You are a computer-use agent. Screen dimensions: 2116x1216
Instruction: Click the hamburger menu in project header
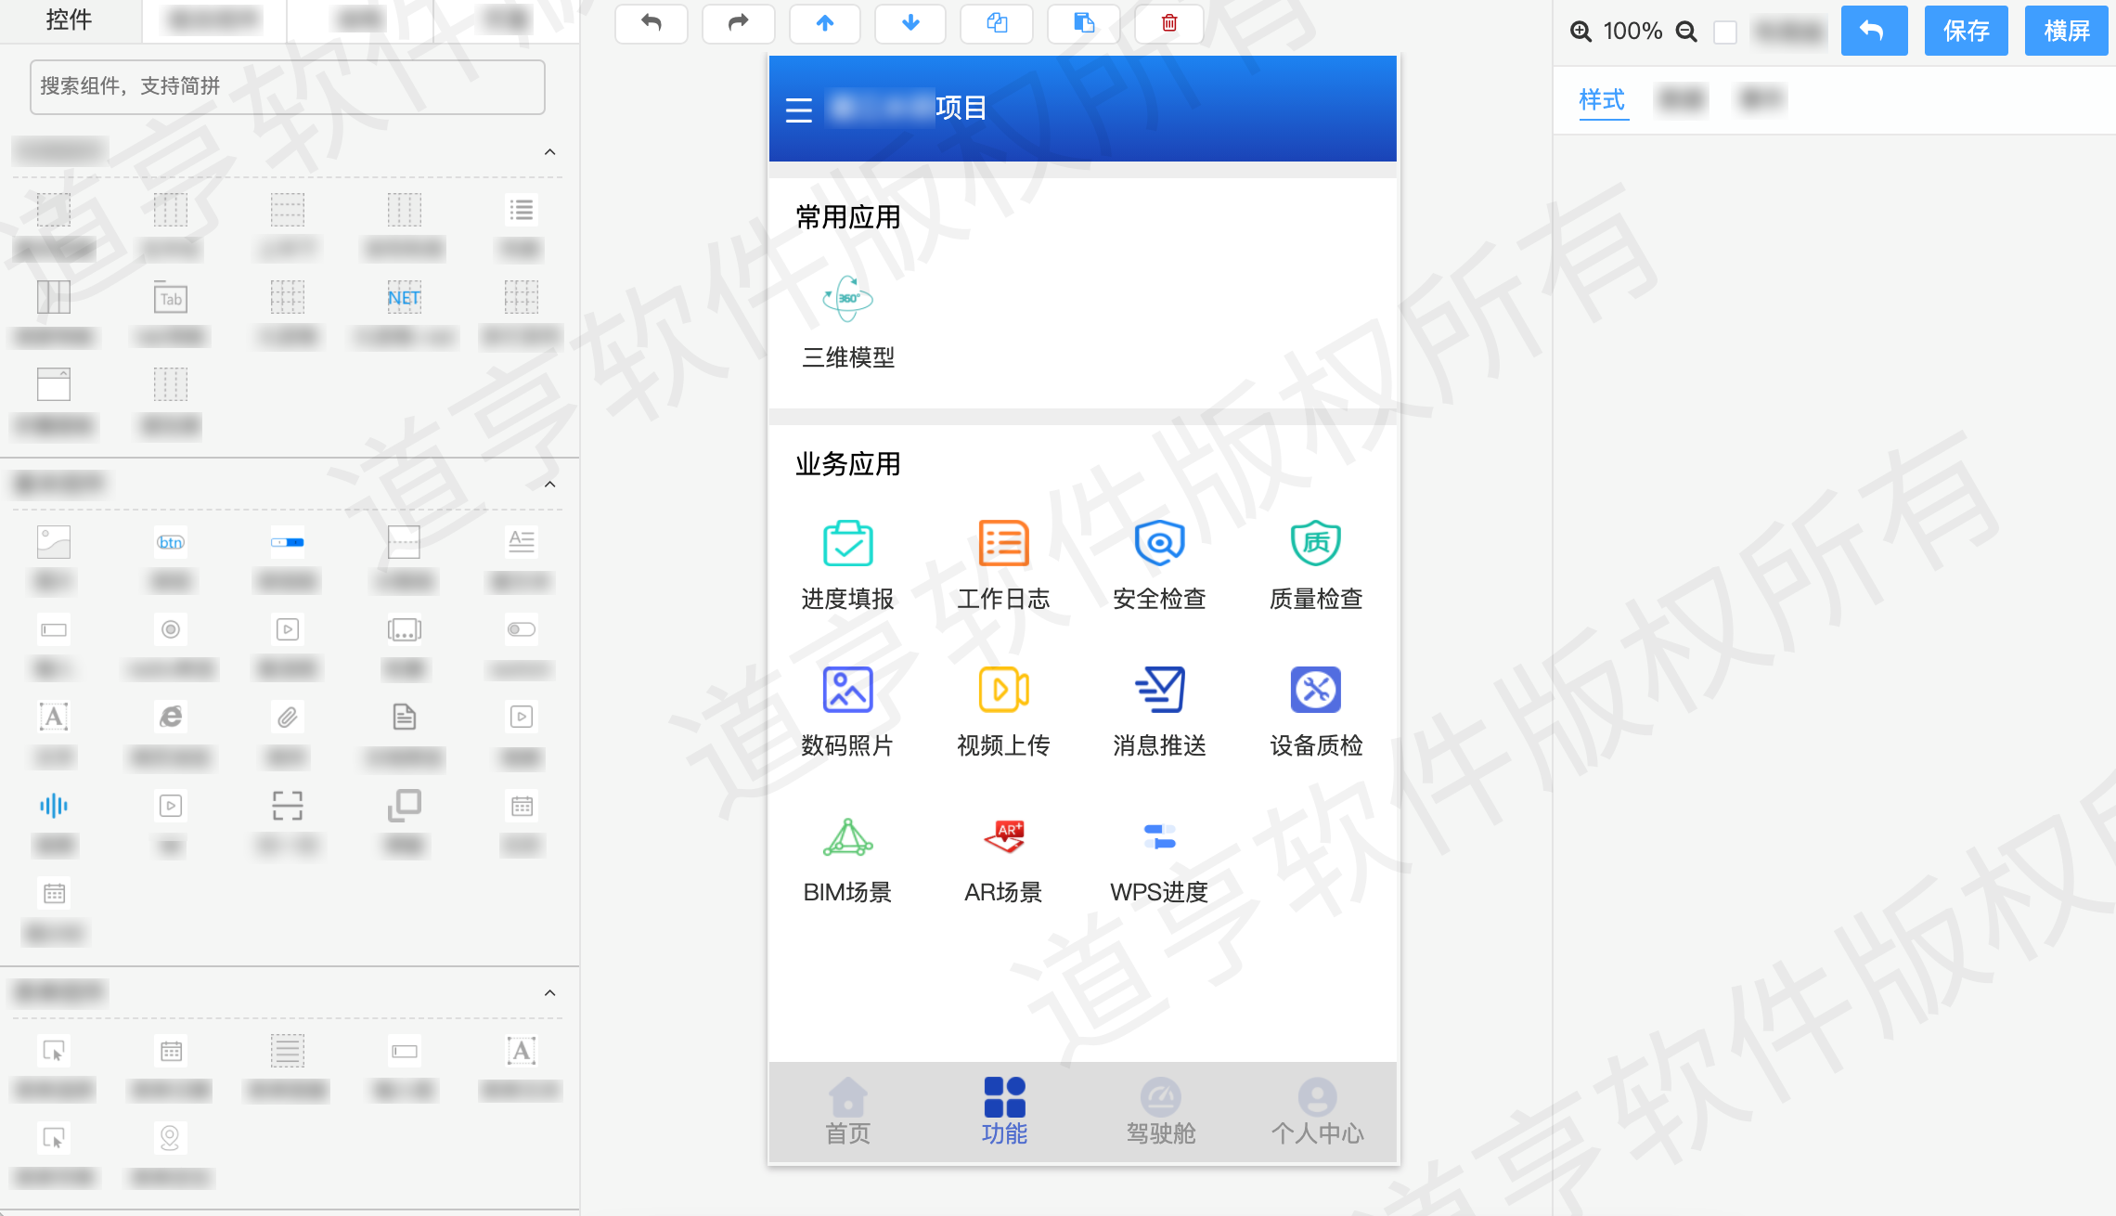pos(798,110)
